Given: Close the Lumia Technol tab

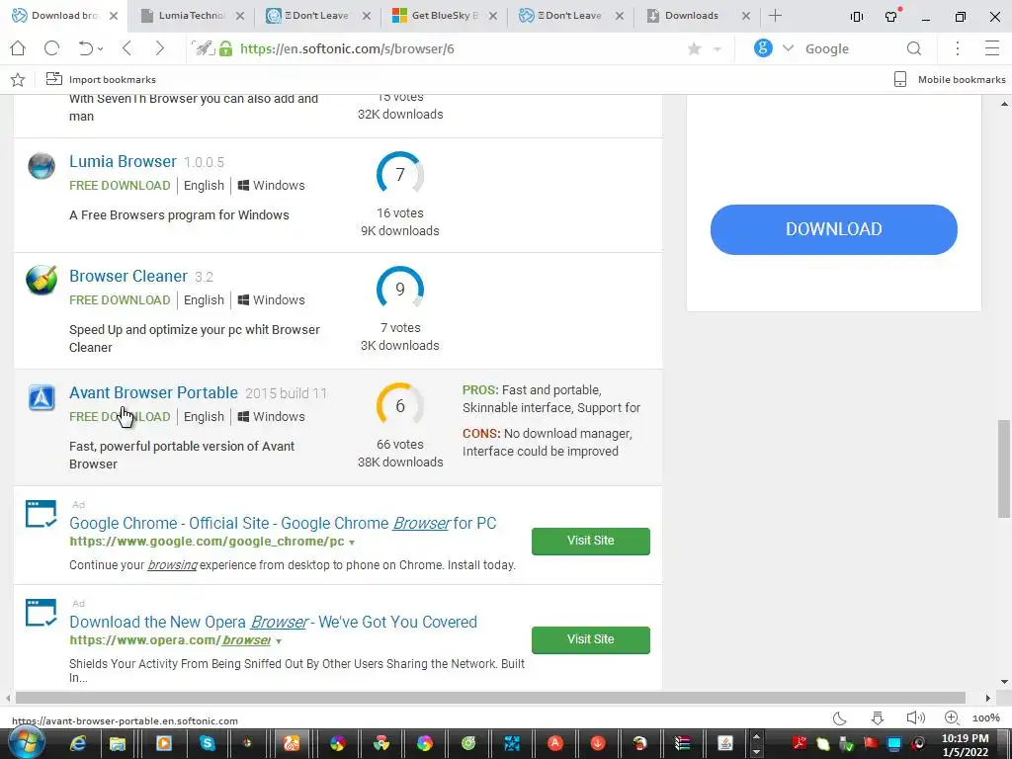Looking at the screenshot, I should click(x=240, y=16).
